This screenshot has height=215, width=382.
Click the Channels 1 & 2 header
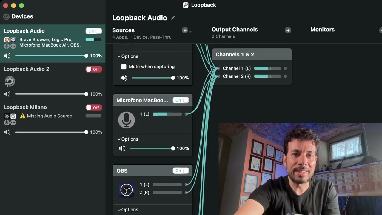click(252, 55)
